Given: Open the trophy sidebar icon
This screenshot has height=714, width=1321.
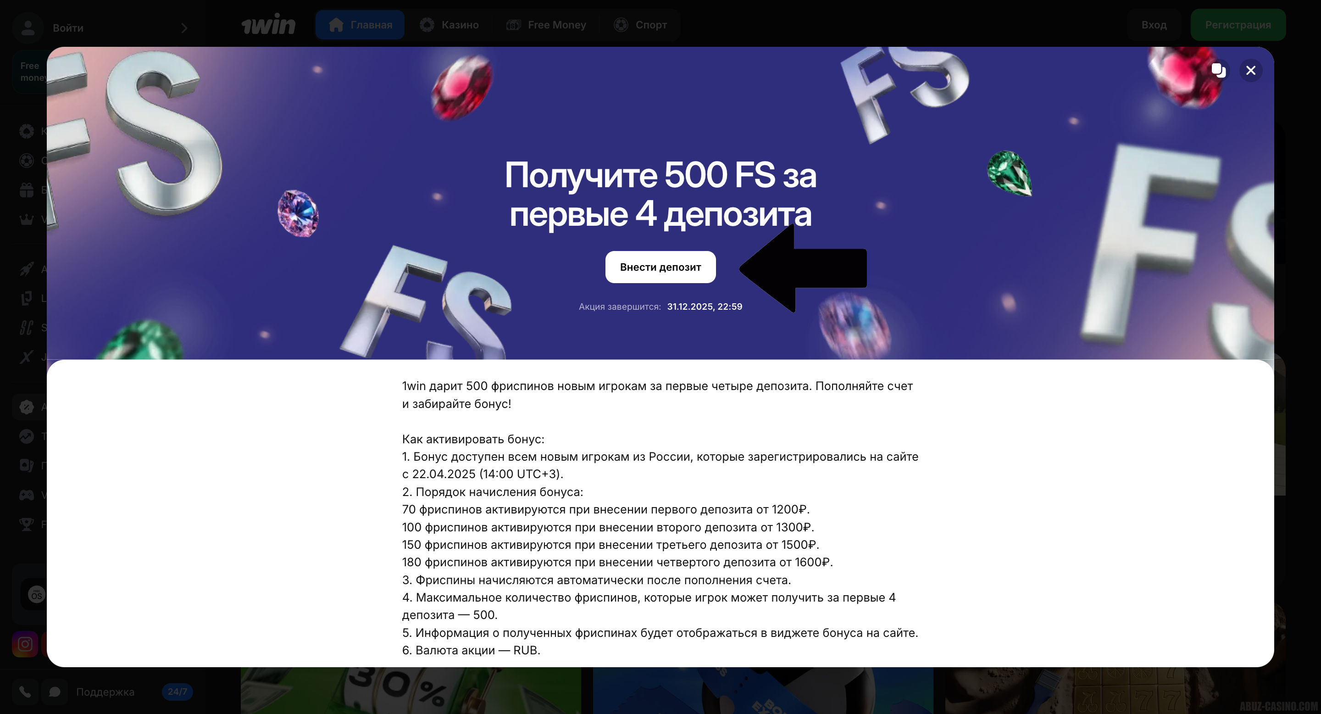Looking at the screenshot, I should point(27,524).
